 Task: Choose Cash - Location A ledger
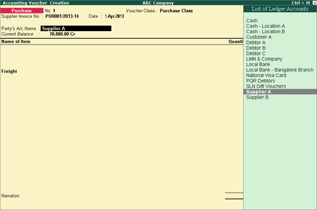266,26
